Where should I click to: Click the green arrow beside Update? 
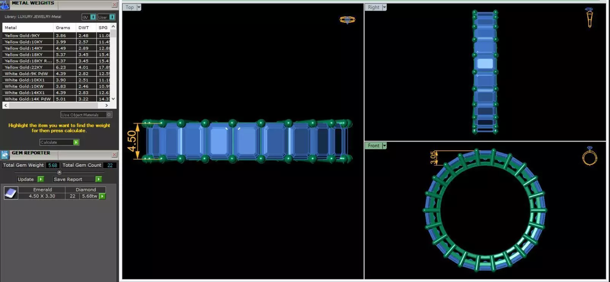tap(41, 179)
